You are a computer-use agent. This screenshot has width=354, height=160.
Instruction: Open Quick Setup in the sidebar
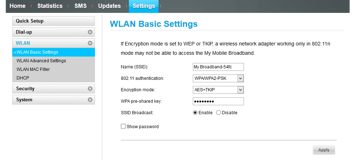coord(53,21)
